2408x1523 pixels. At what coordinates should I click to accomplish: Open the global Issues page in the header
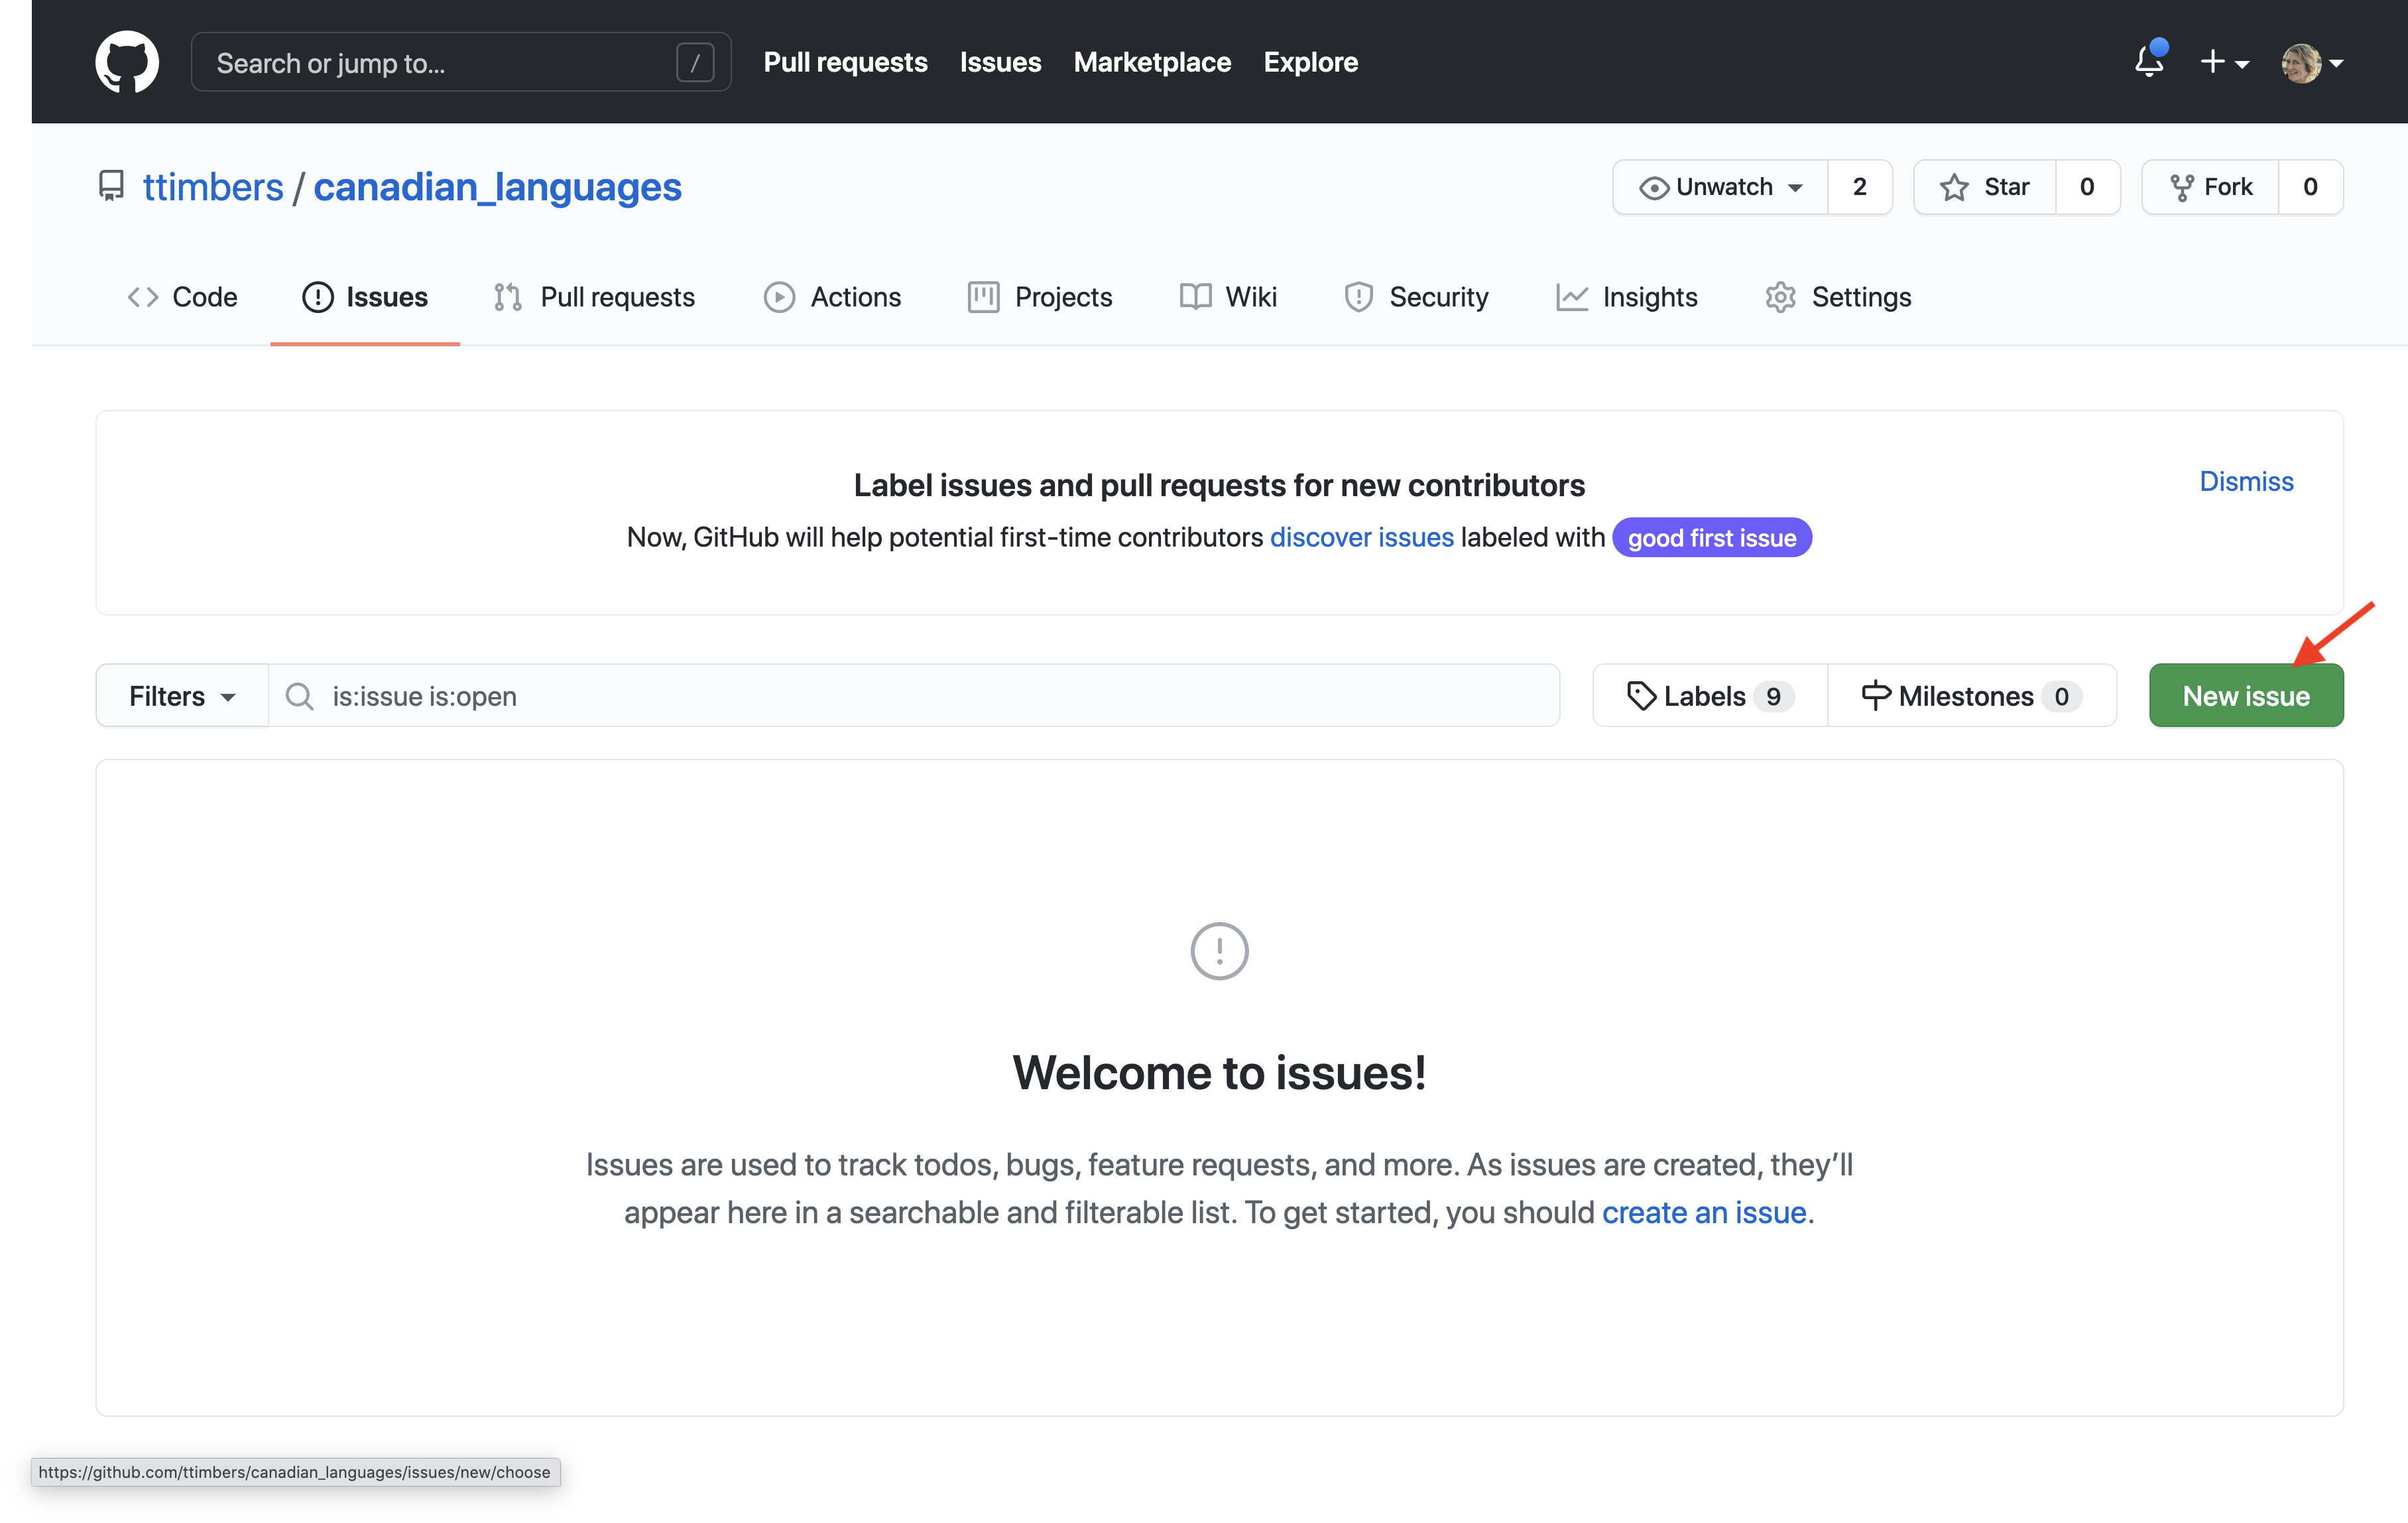1000,62
